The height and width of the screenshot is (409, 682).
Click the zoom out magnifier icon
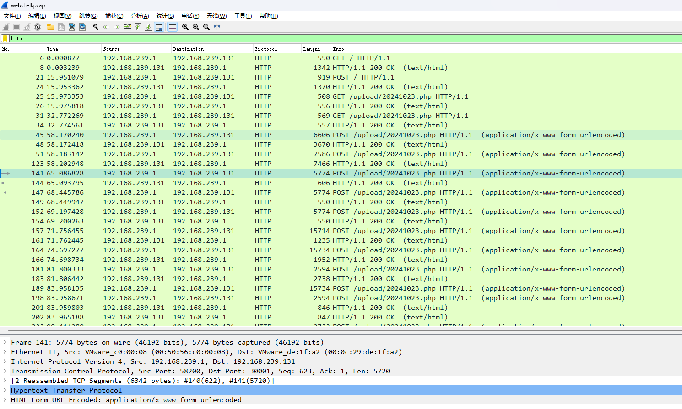[196, 27]
